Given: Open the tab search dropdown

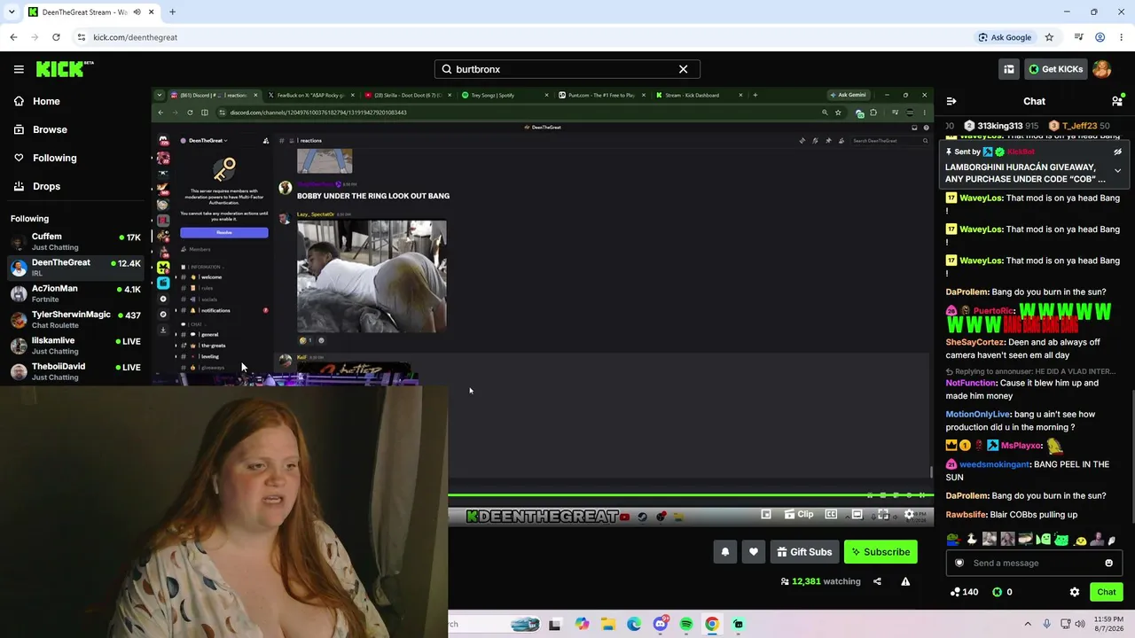Looking at the screenshot, I should [11, 12].
